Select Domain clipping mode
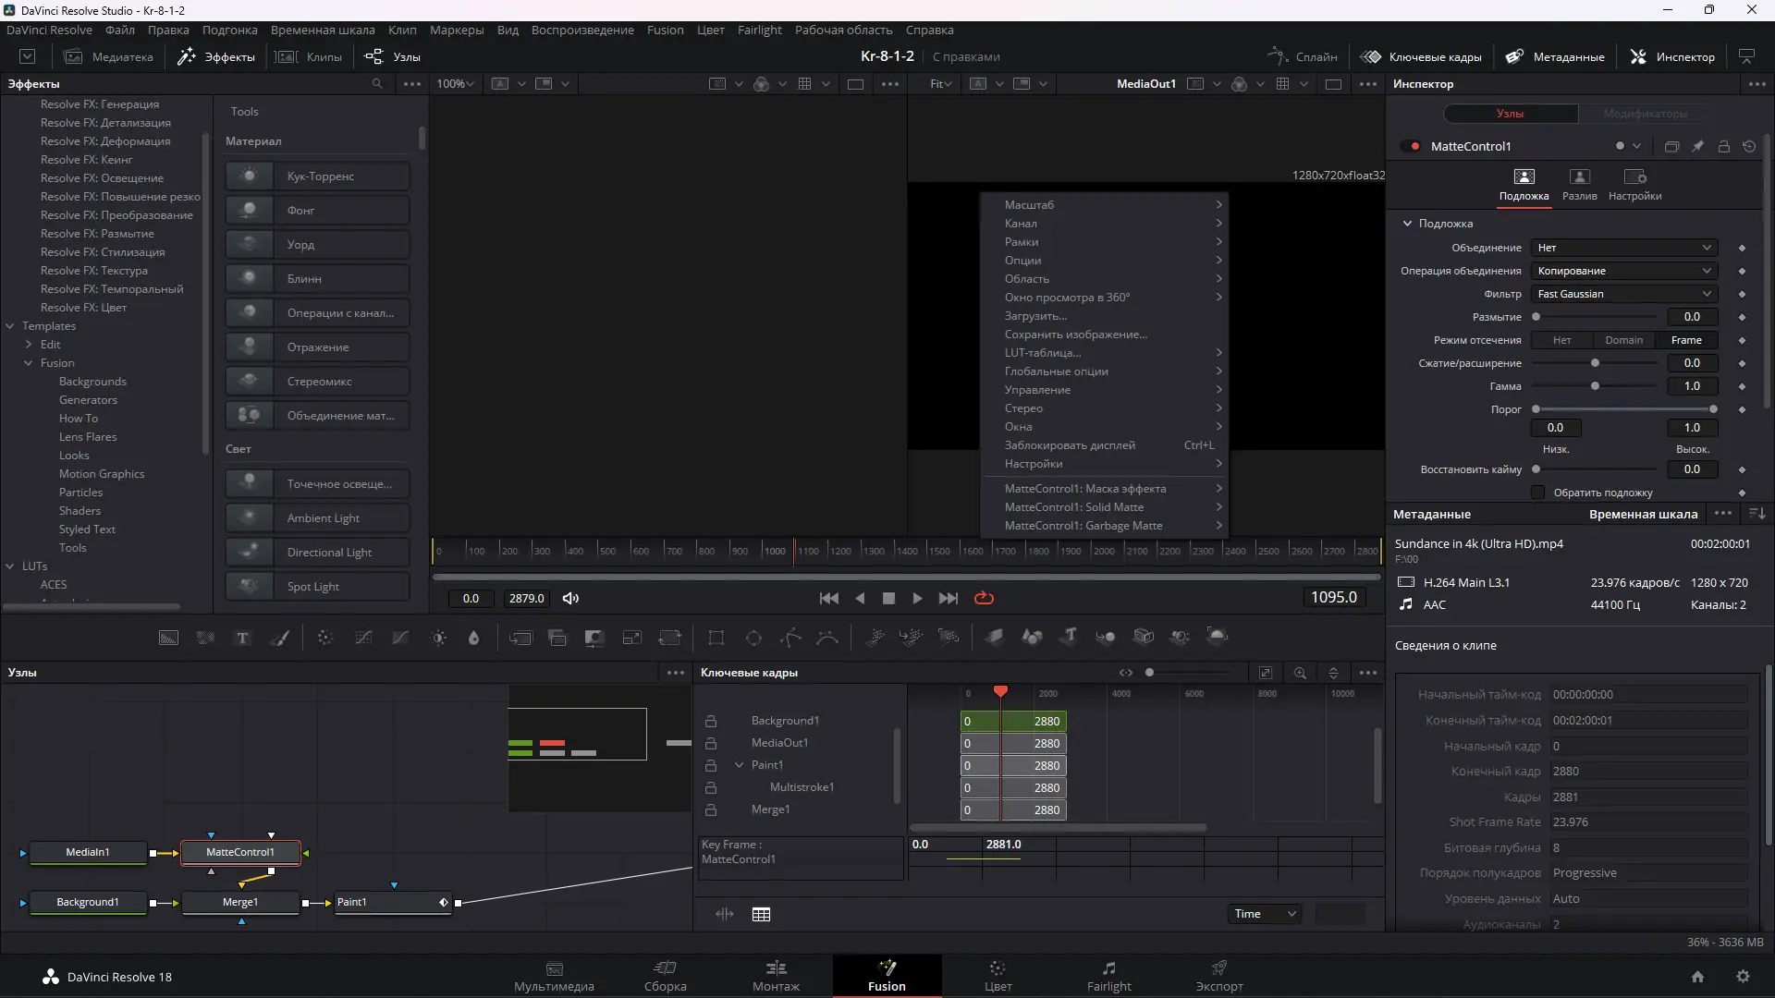1775x998 pixels. [1623, 340]
